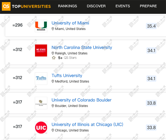Image resolution: width=166 pixels, height=140 pixels.
Task: Open the EVENTS menu
Action: 123,6
